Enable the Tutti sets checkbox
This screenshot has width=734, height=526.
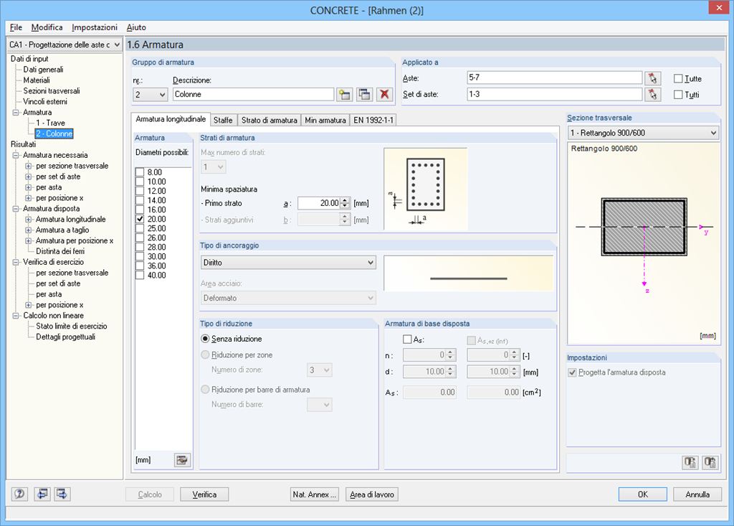[x=678, y=94]
